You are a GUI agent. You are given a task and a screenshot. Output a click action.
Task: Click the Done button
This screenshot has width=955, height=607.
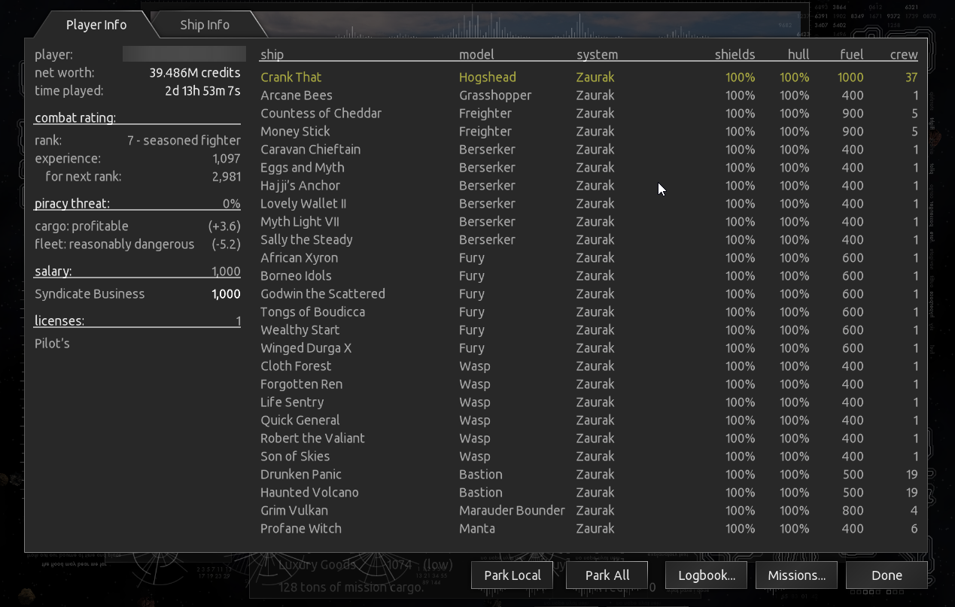[x=887, y=575]
